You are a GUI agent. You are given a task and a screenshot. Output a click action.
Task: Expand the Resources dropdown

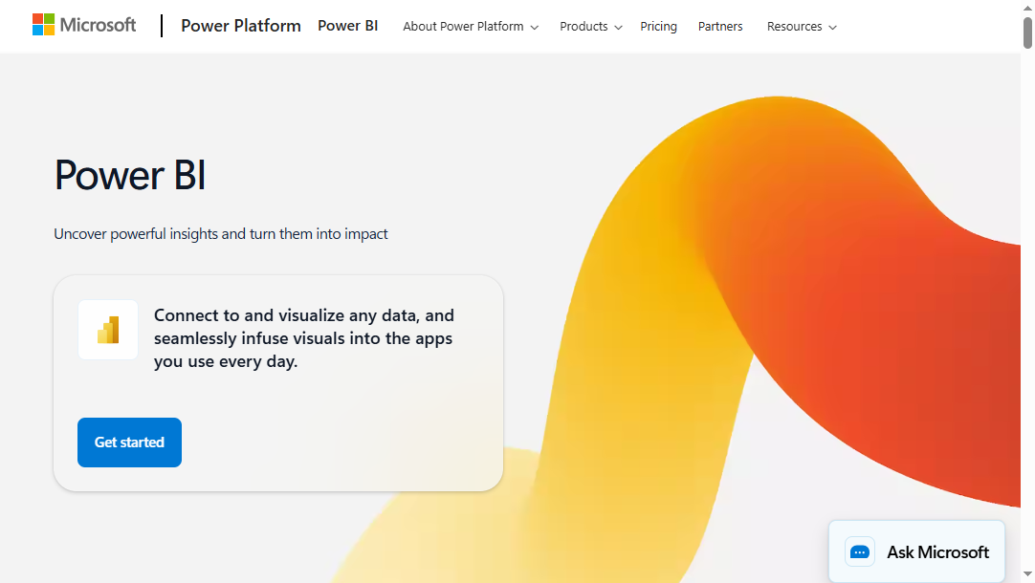pyautogui.click(x=802, y=27)
